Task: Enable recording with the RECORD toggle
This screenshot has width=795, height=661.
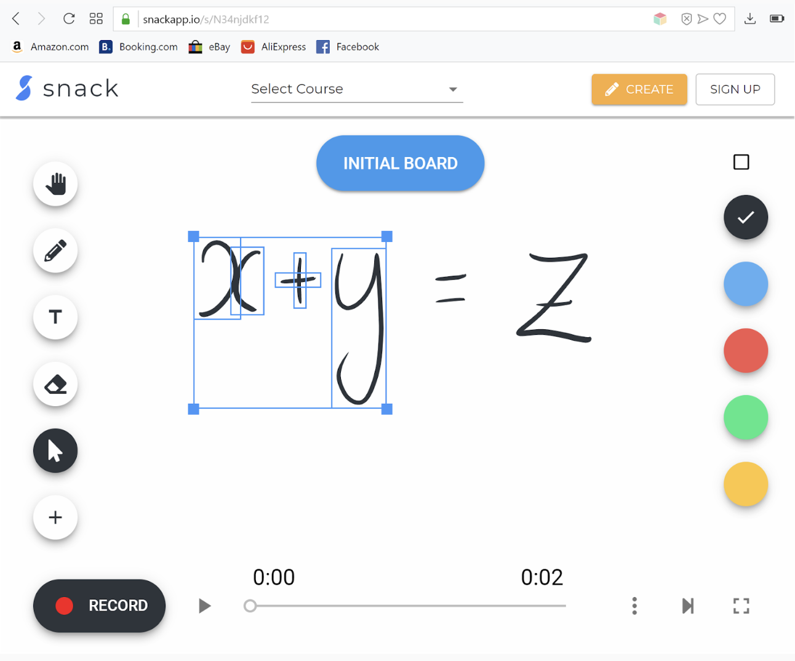Action: tap(98, 606)
